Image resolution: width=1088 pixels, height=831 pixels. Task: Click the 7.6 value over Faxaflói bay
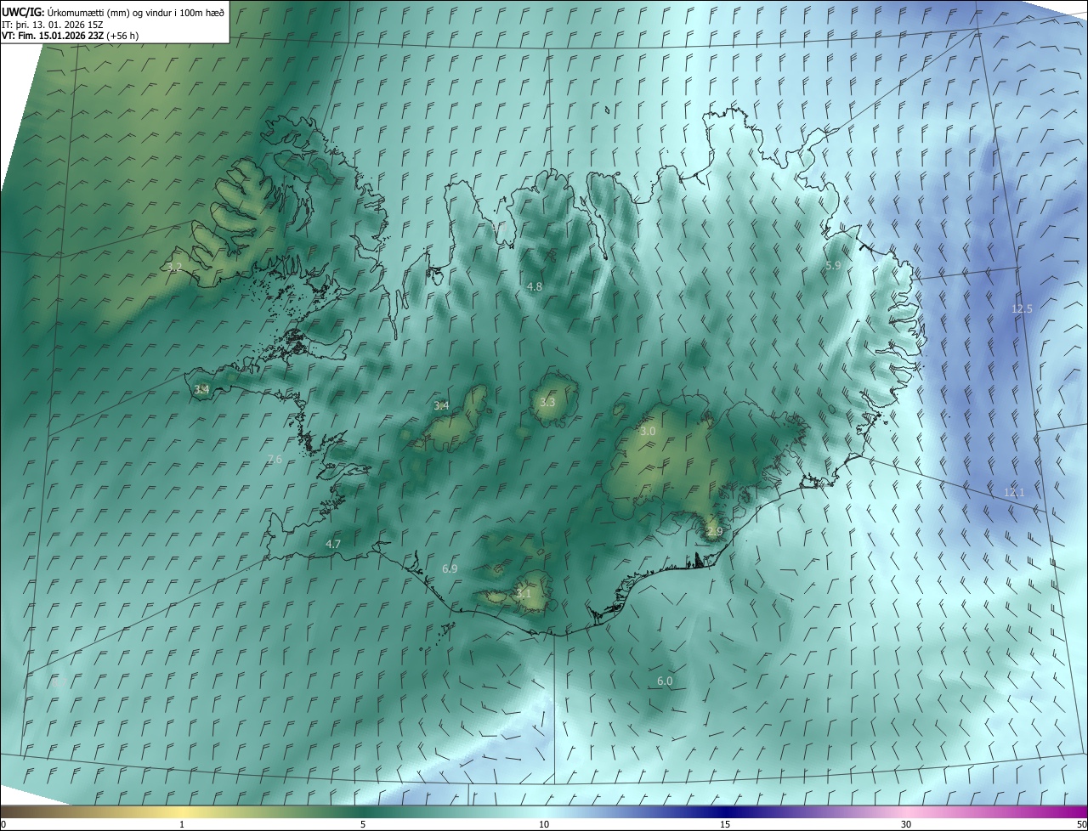pos(275,460)
